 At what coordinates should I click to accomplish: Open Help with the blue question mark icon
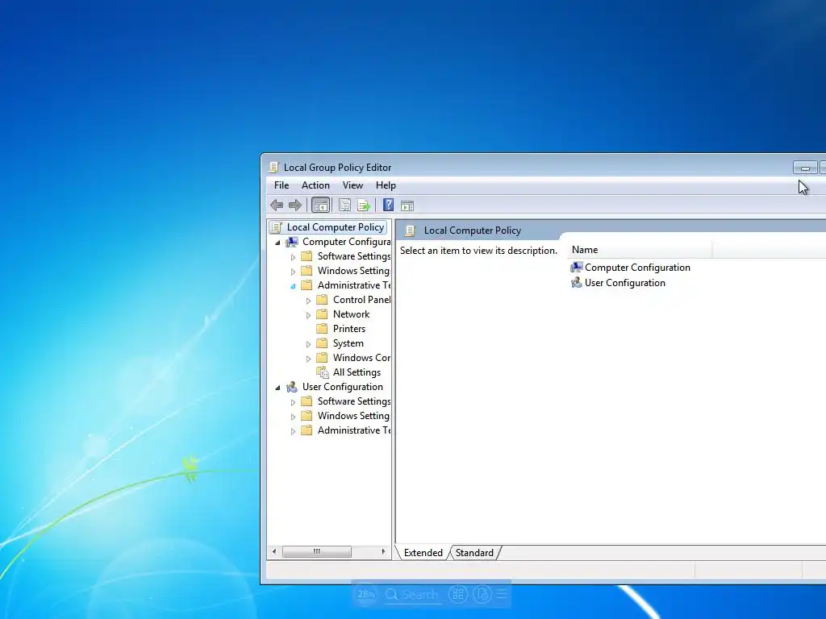[388, 205]
